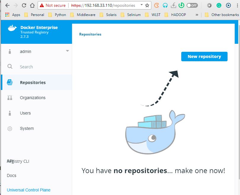This screenshot has width=240, height=195.
Task: Click the Search magnifier in the sidebar
Action: [10, 67]
